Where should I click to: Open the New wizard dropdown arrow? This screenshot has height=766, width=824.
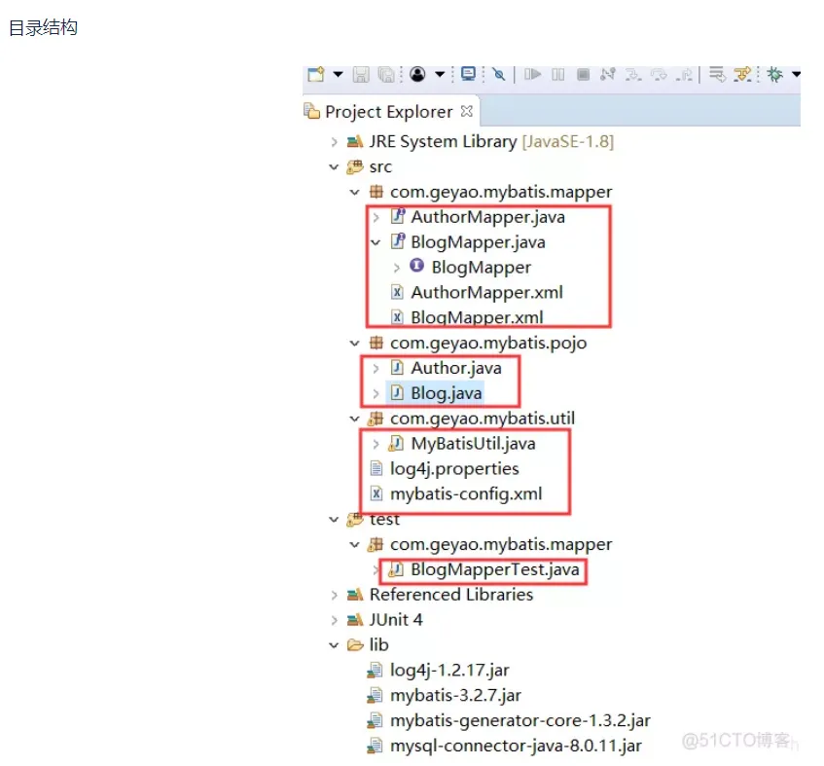point(338,75)
